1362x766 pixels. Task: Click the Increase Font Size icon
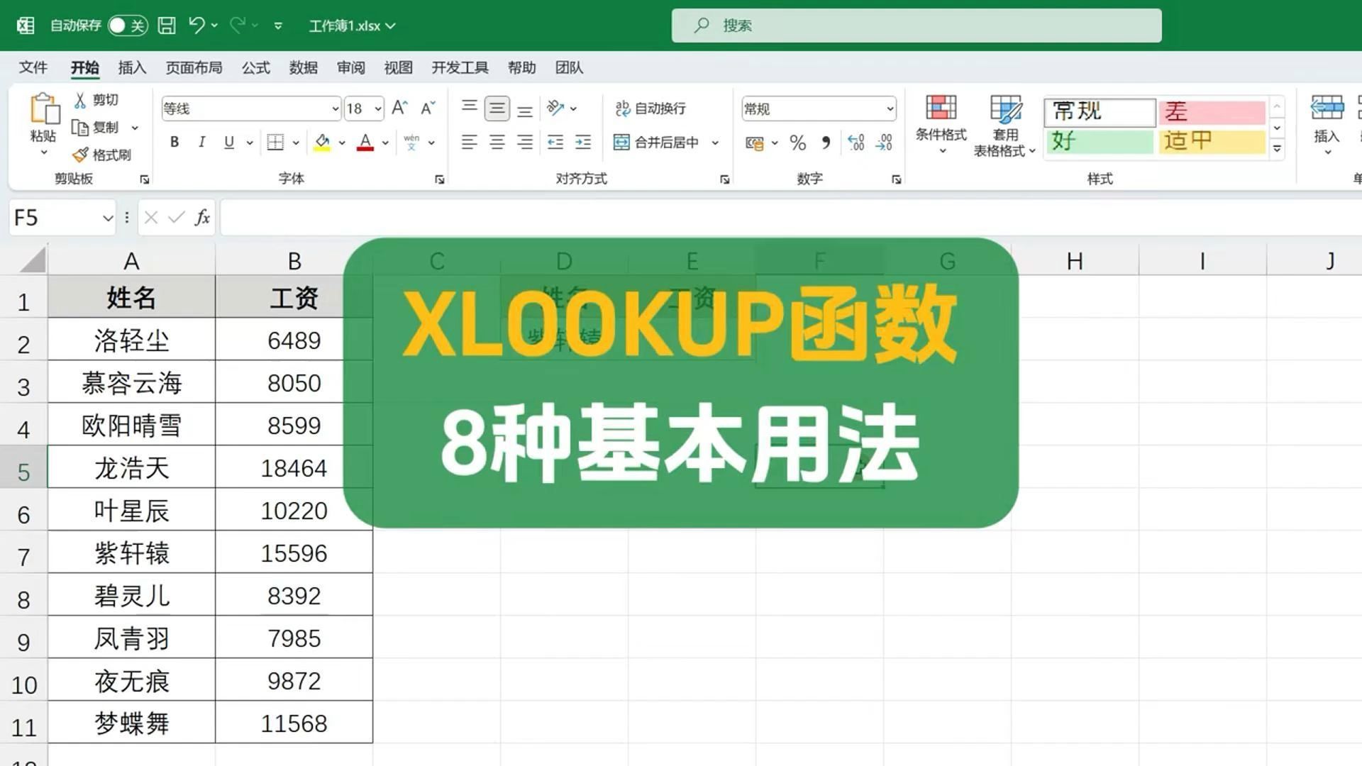pyautogui.click(x=399, y=108)
